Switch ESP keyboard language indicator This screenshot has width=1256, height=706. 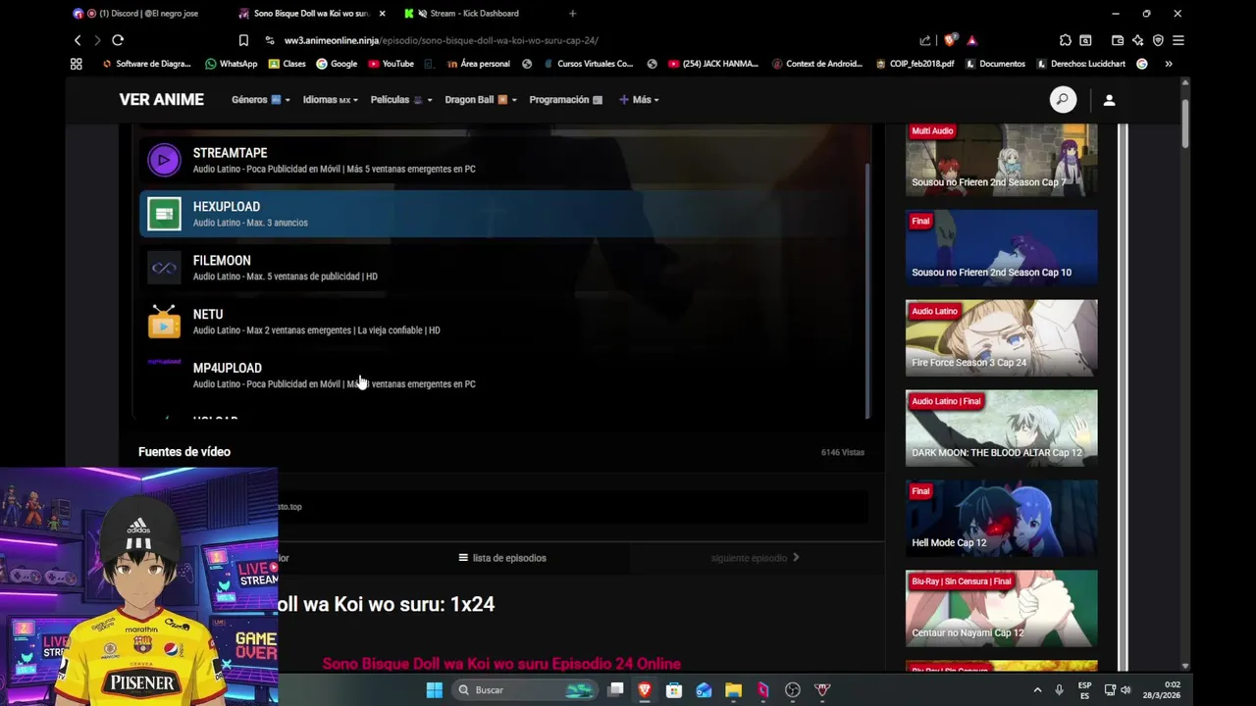click(1084, 689)
